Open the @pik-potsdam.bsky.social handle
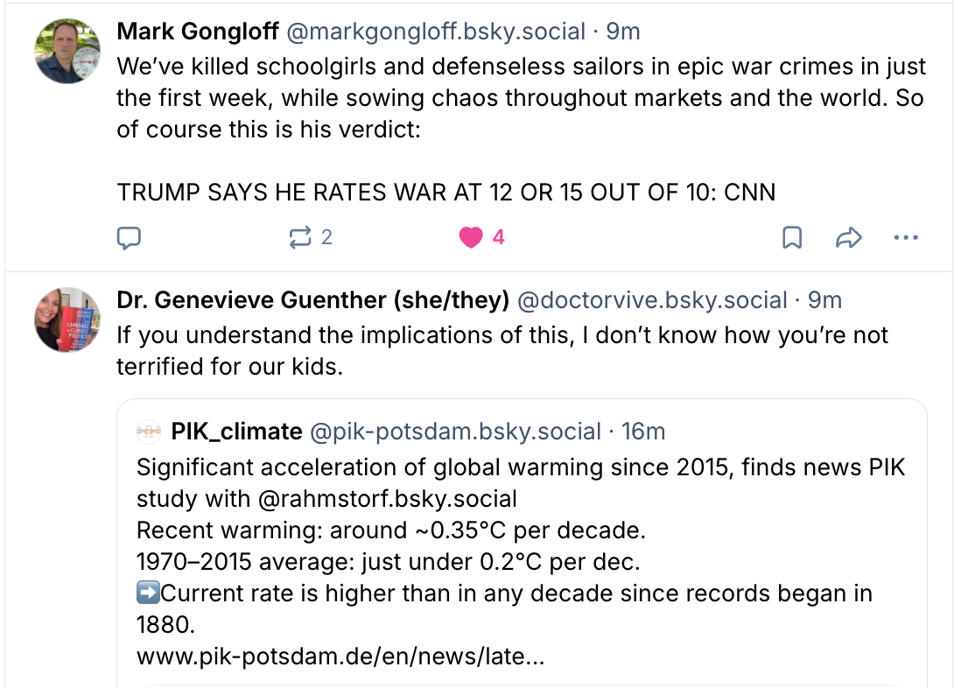This screenshot has width=961, height=688. [x=455, y=432]
